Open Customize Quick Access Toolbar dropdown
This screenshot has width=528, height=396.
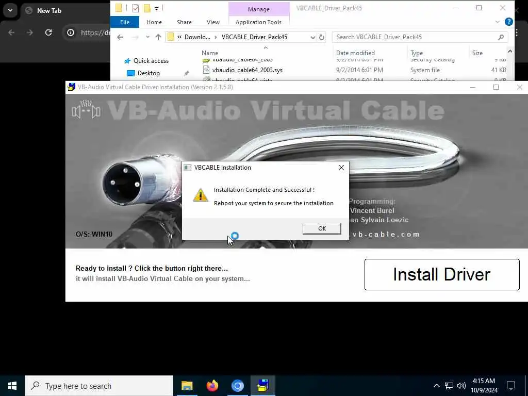[x=157, y=8]
